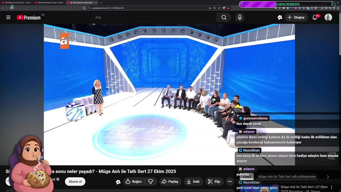The width and height of the screenshot is (341, 192).
Task: Run search with the magnifier button
Action: pos(224,17)
